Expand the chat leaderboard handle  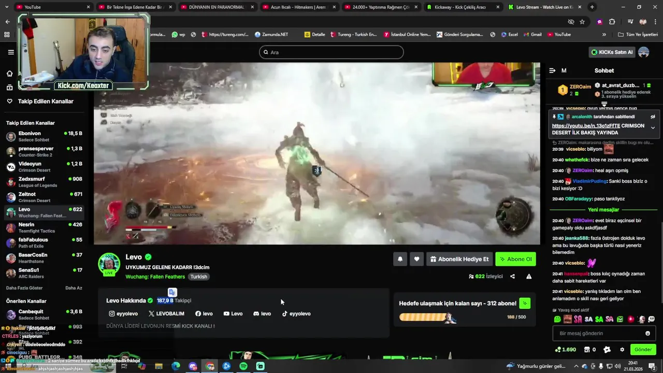tap(604, 104)
